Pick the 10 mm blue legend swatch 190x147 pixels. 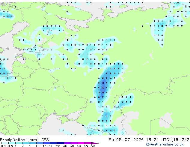coord(40,143)
